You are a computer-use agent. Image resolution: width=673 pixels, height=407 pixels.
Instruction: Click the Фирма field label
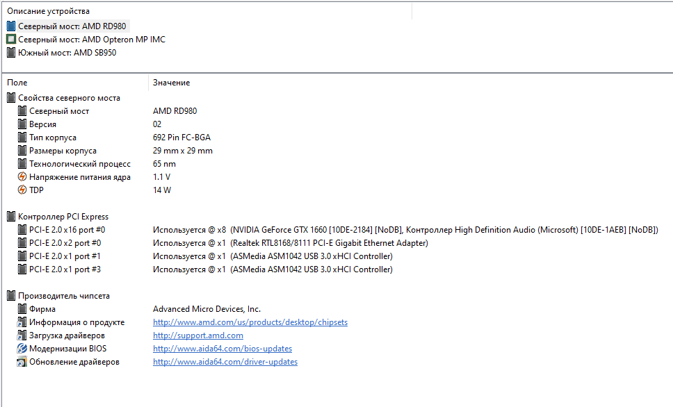(42, 309)
